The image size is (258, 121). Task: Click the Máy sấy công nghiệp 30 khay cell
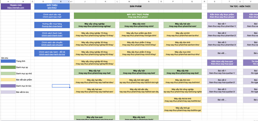pyautogui.click(x=94, y=44)
